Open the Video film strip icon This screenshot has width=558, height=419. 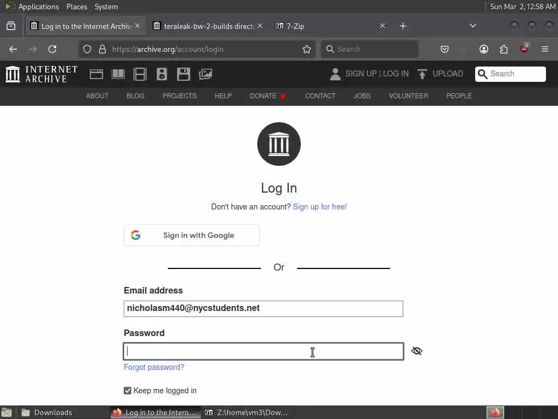pos(140,74)
